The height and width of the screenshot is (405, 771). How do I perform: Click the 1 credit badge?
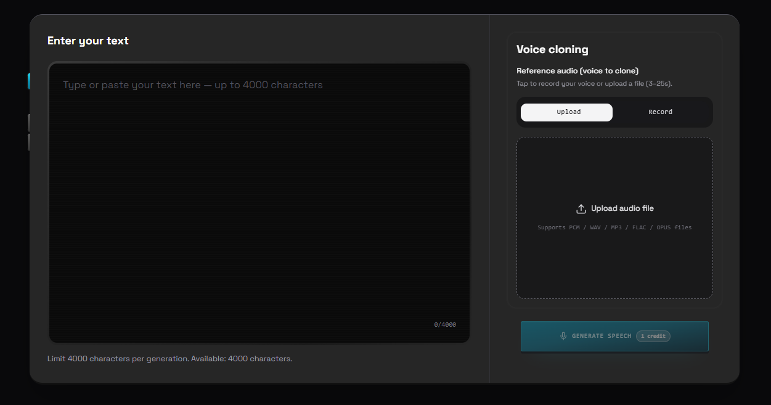653,336
